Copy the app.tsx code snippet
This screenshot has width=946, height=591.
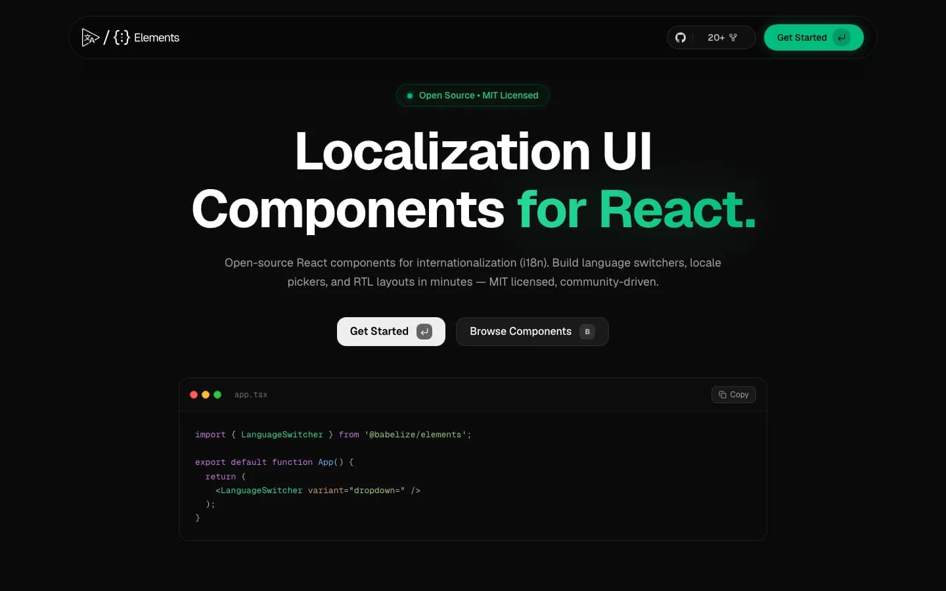733,395
